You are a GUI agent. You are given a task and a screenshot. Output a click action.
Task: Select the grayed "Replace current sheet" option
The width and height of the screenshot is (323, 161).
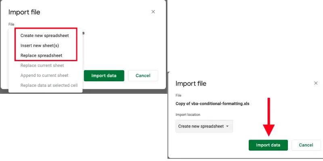(42, 65)
